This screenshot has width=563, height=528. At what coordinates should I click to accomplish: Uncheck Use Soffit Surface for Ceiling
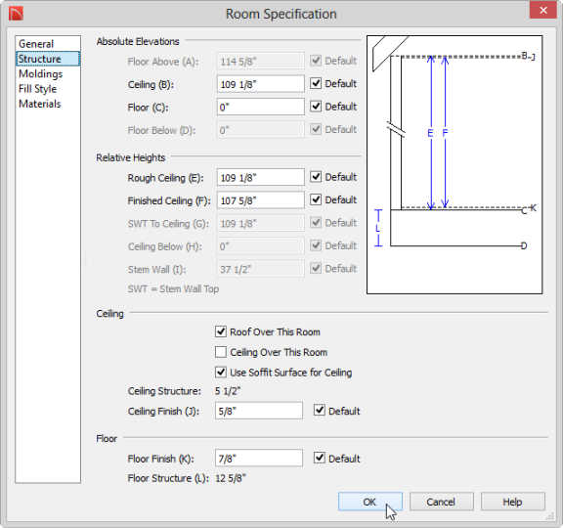coord(221,373)
